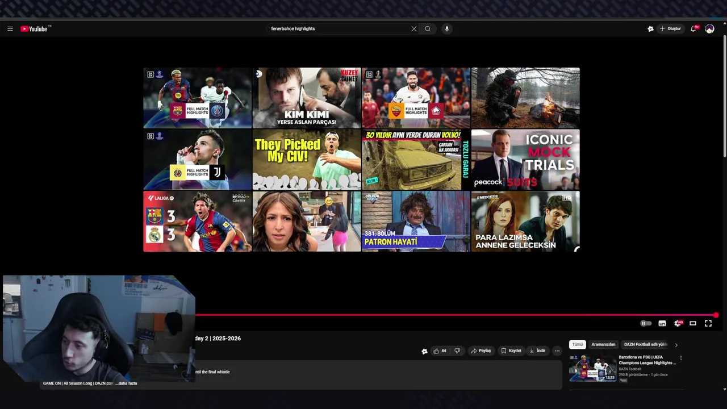Click the 'İndir' download button
Screen dimensions: 727x409
pyautogui.click(x=537, y=351)
